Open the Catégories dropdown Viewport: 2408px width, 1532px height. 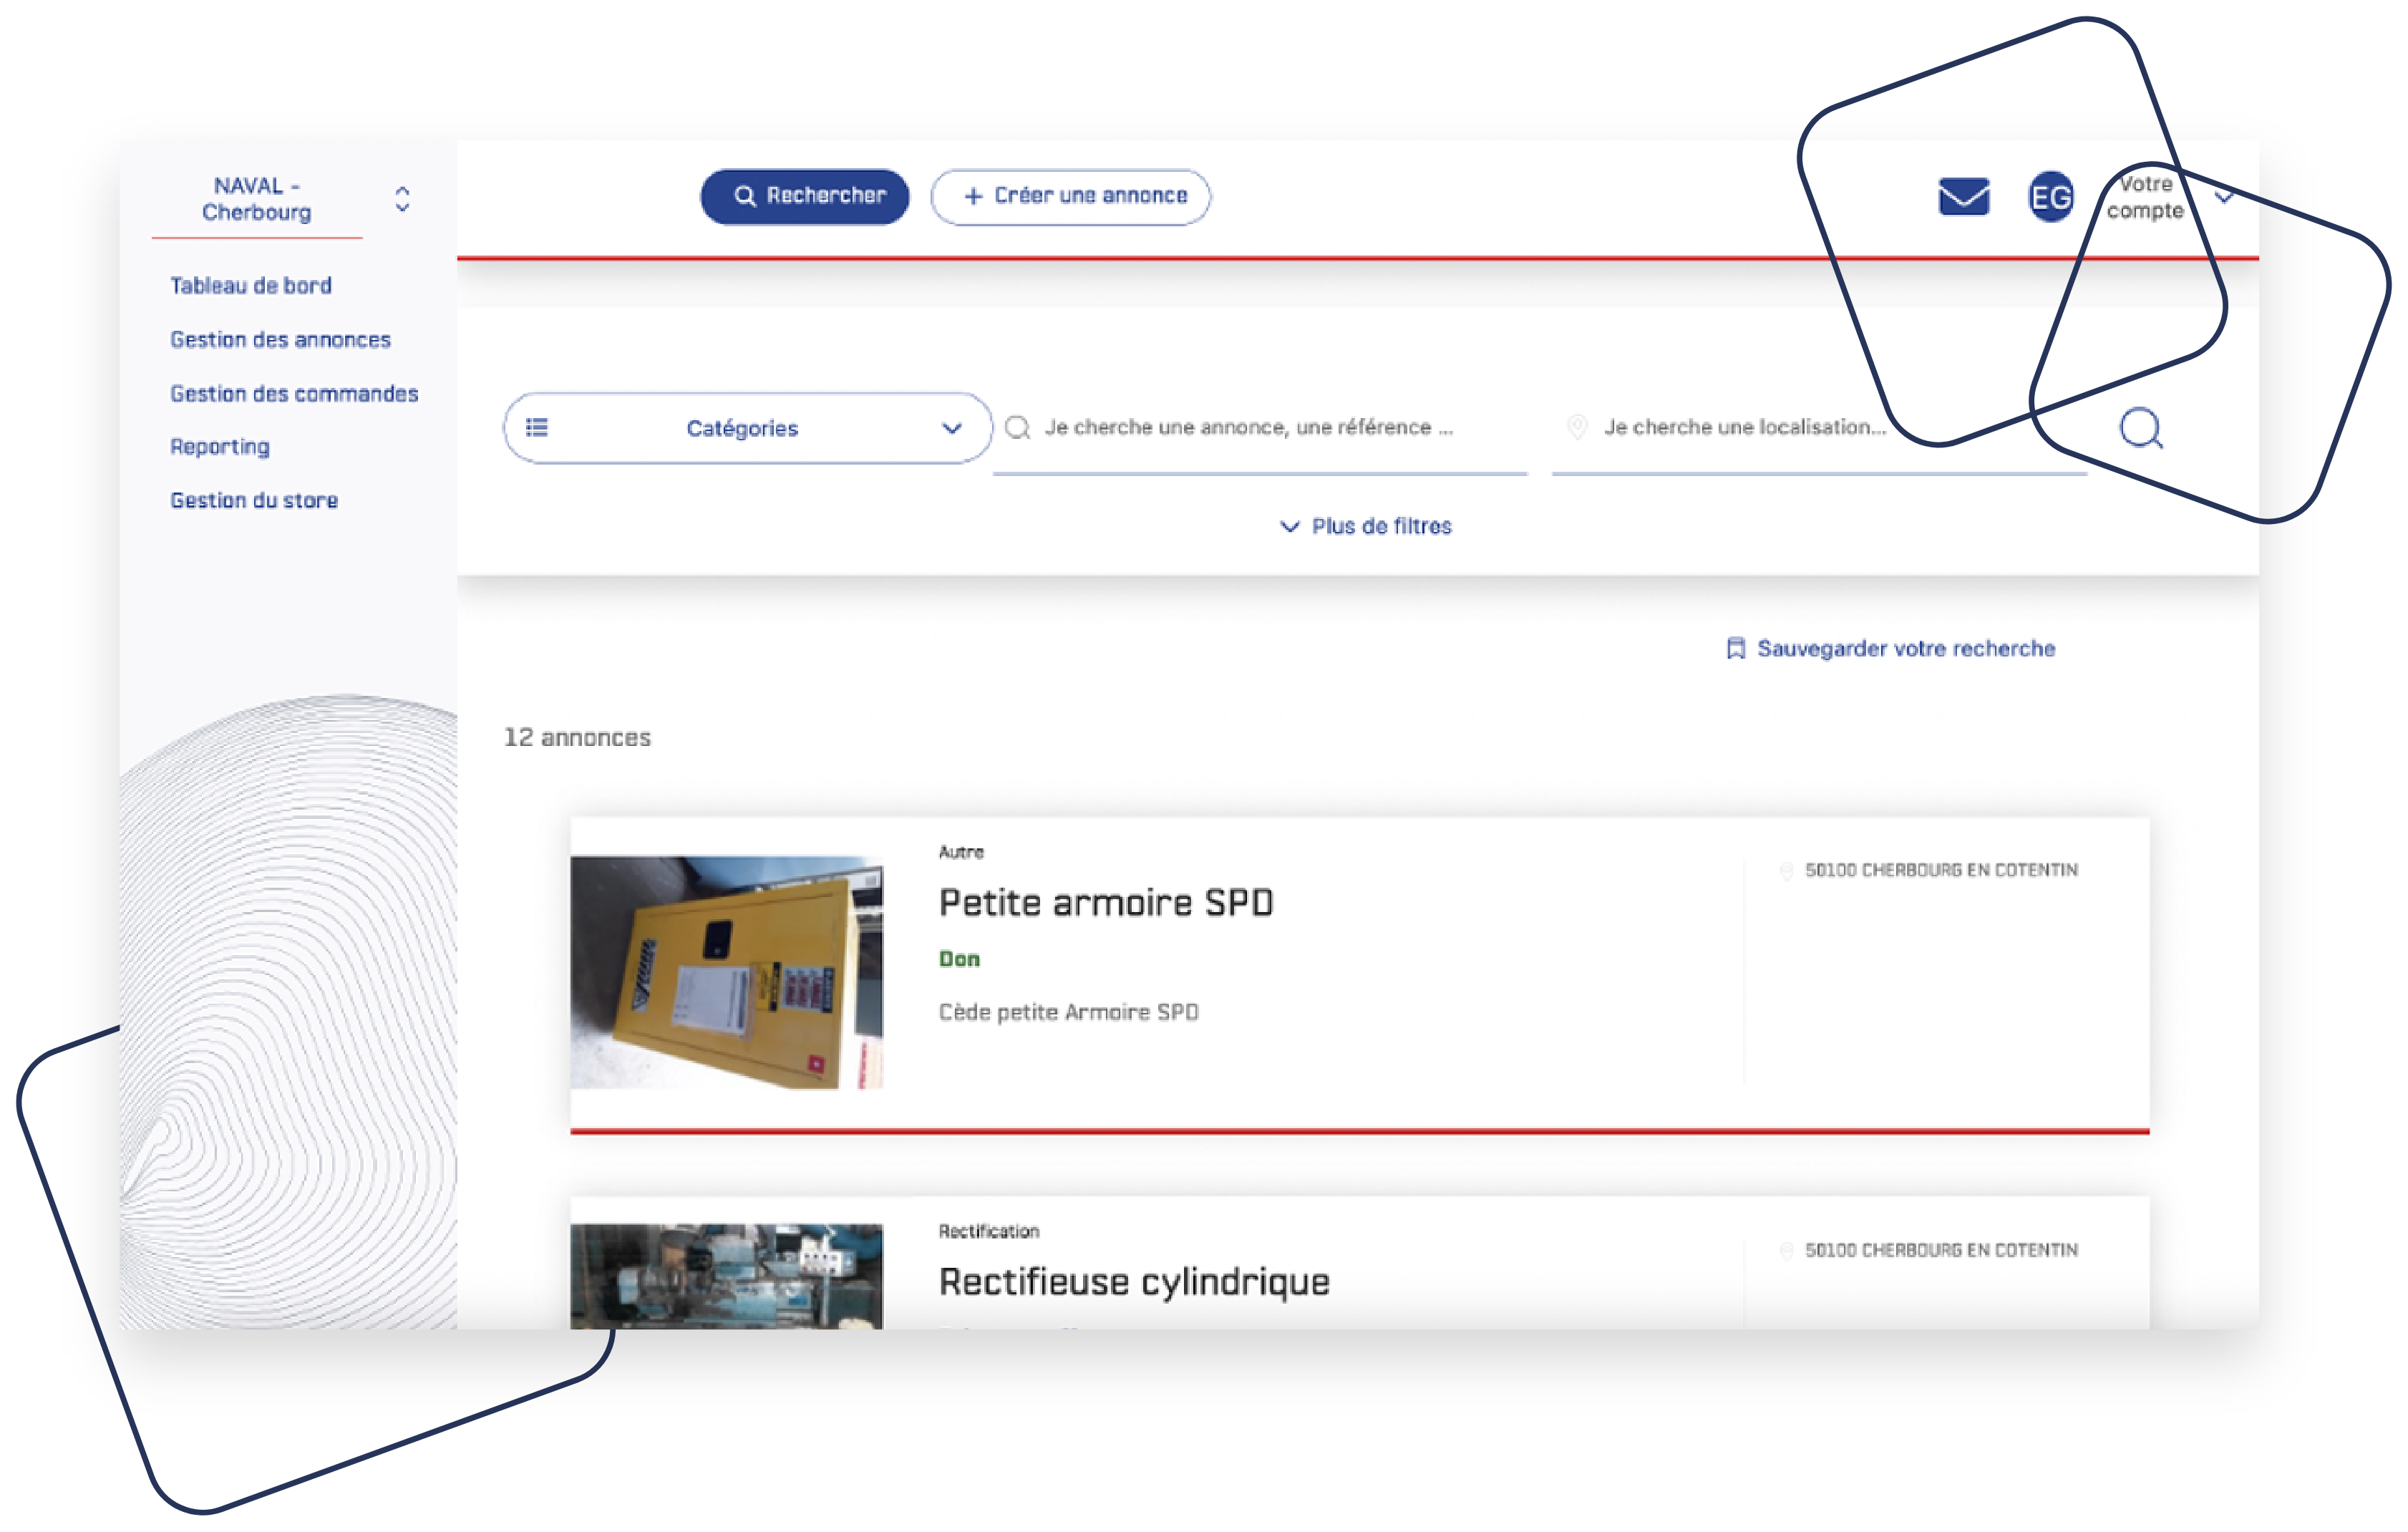tap(951, 428)
